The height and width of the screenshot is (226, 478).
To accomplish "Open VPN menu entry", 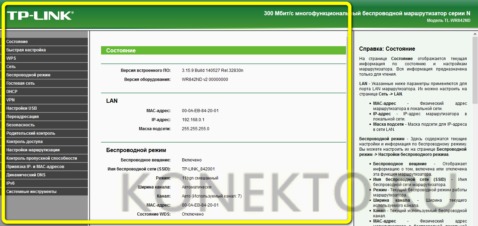I will pyautogui.click(x=44, y=100).
